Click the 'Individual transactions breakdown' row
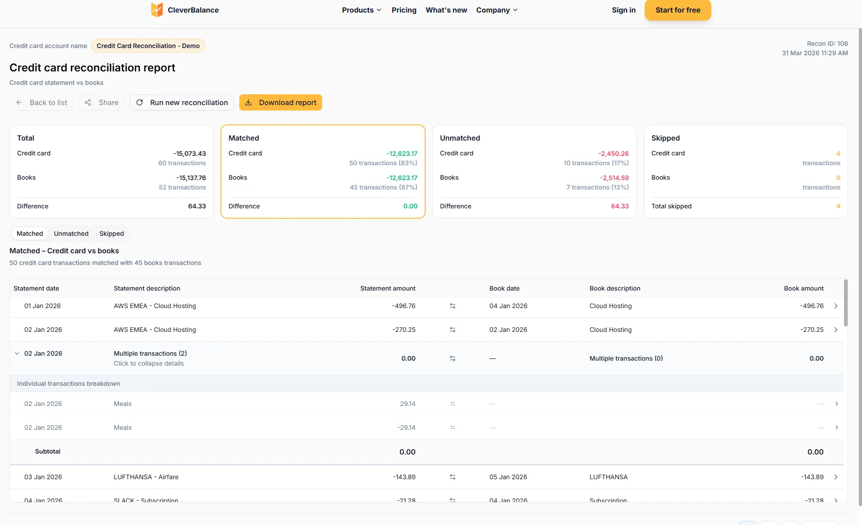The width and height of the screenshot is (862, 525). click(427, 384)
